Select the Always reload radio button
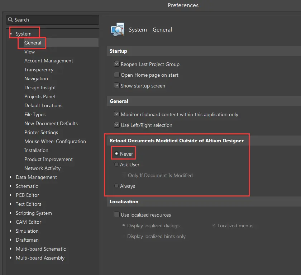Image resolution: width=301 pixels, height=275 pixels. 116,186
